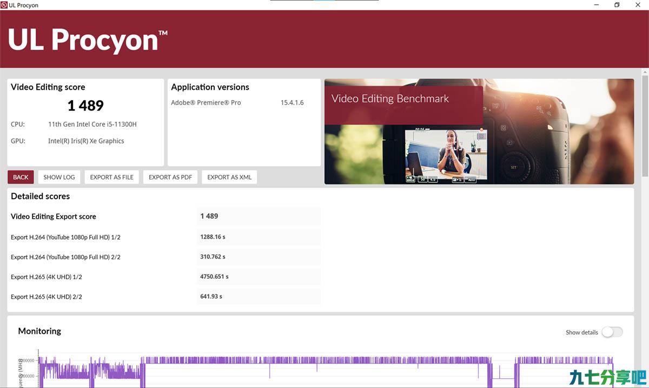This screenshot has height=388, width=649.
Task: Click the Export H.265 (4K UHD) 1/2 label
Action: (47, 277)
